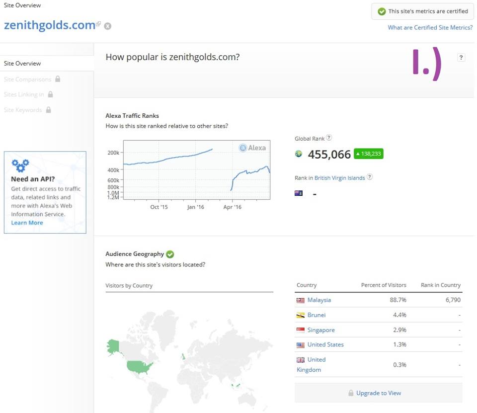Open Brunei country link

pyautogui.click(x=317, y=315)
